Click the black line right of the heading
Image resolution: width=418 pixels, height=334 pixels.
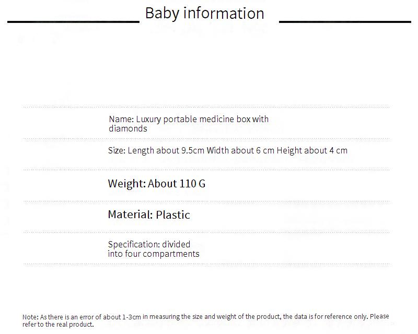pos(345,22)
